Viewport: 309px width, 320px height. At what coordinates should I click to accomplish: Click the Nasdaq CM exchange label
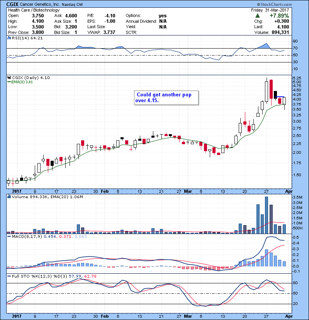pos(72,5)
